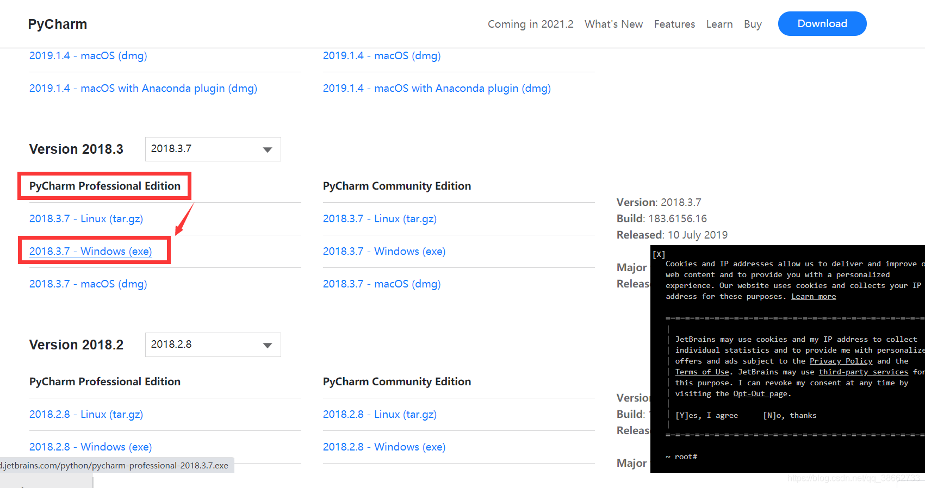The image size is (925, 488).
Task: Click the Version 2018.2 heading
Action: click(x=76, y=345)
